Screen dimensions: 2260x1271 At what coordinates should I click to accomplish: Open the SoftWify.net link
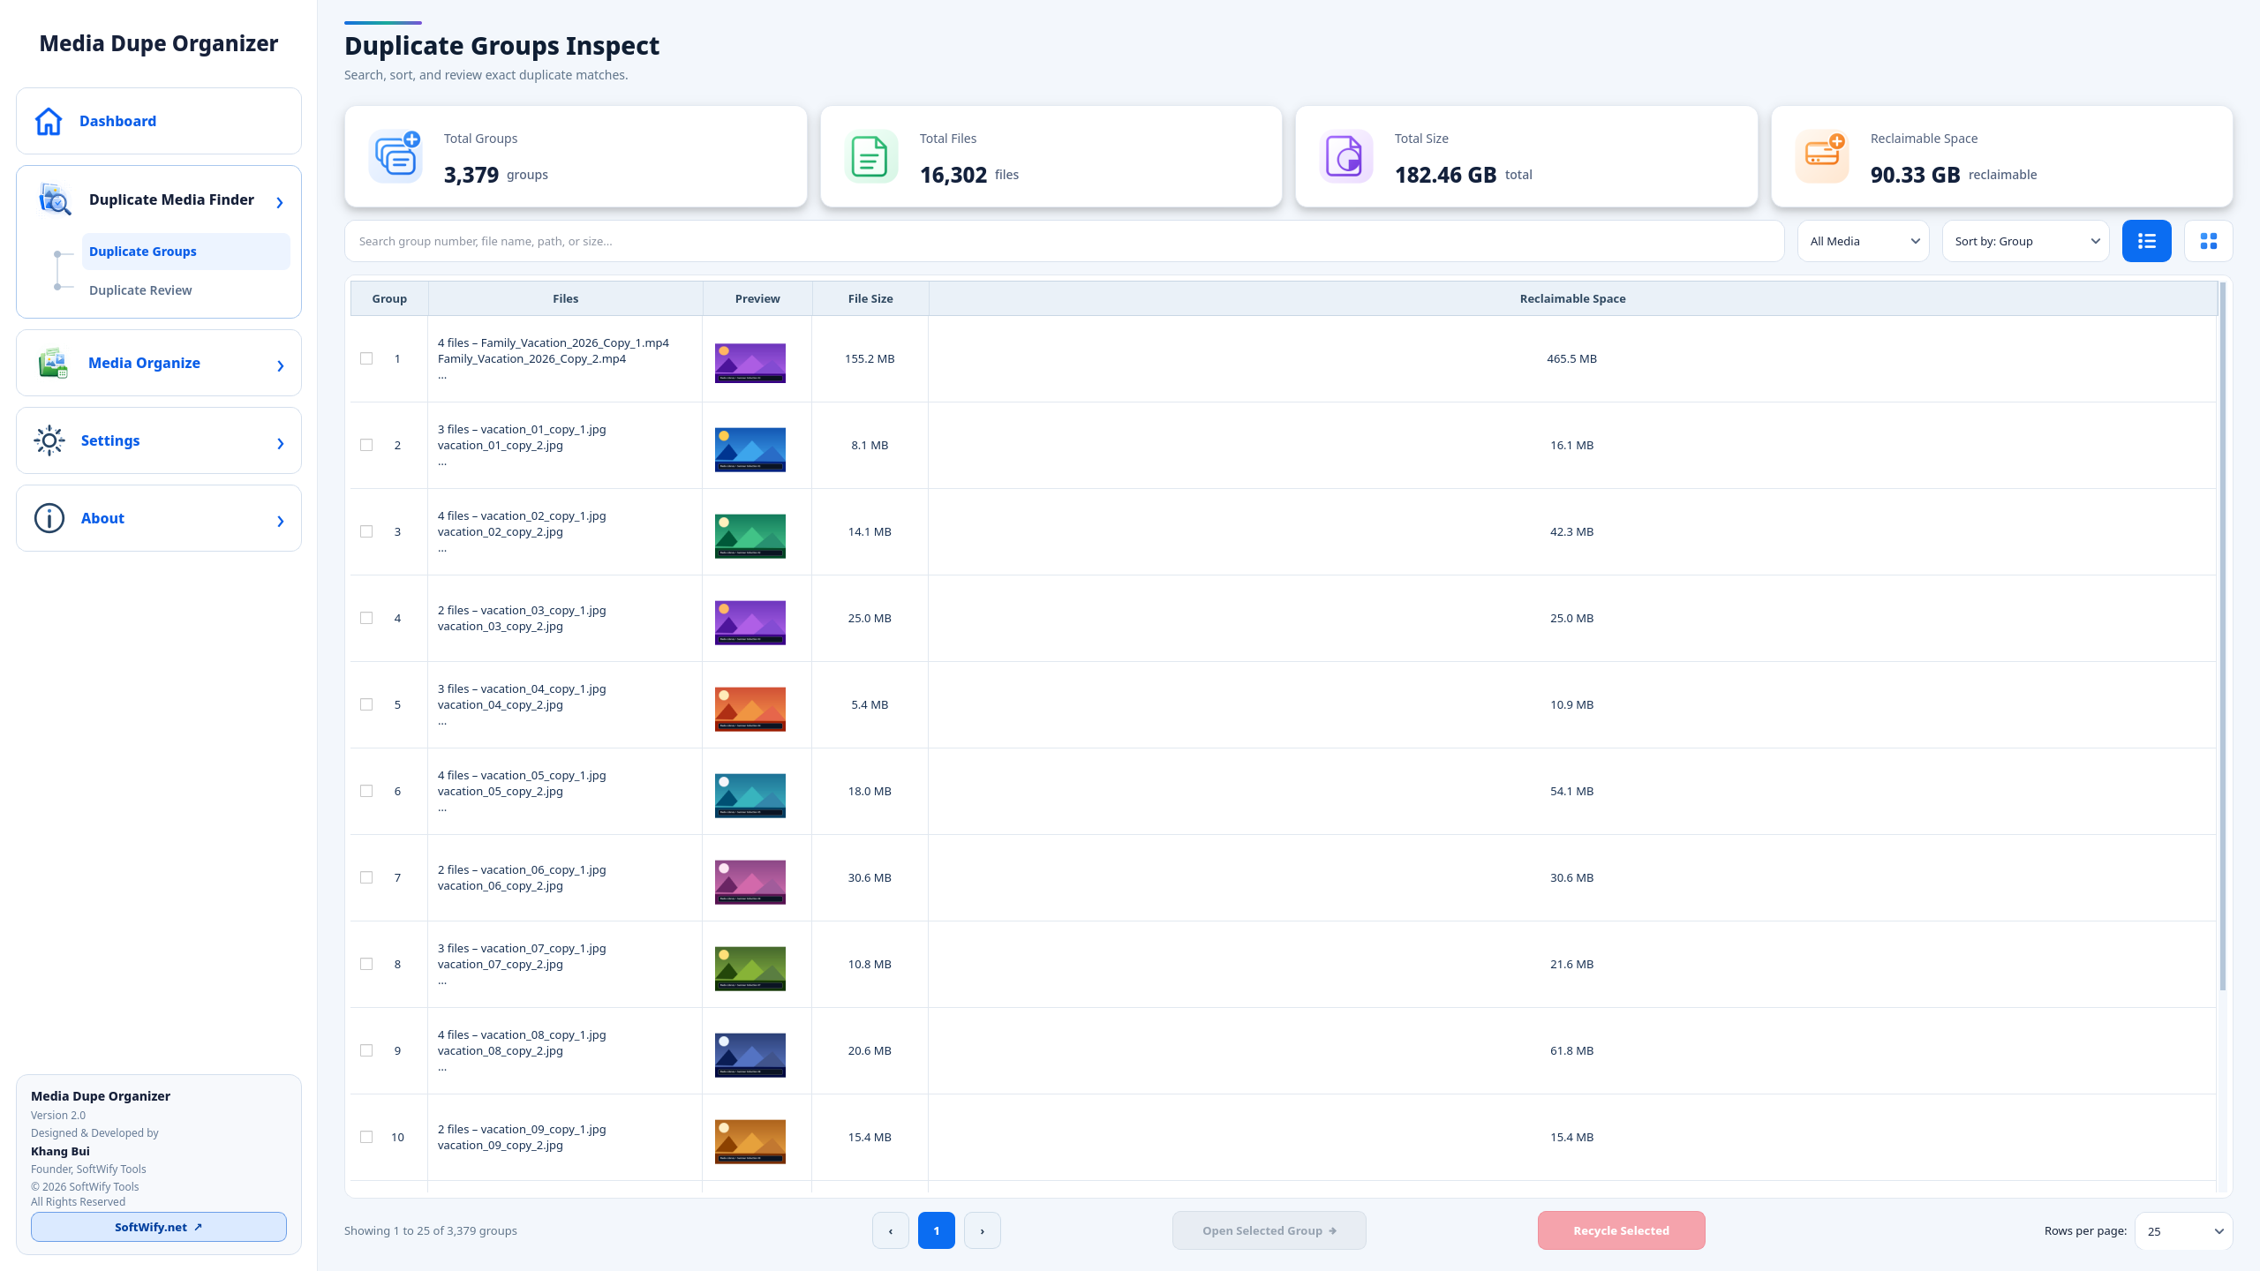point(159,1227)
